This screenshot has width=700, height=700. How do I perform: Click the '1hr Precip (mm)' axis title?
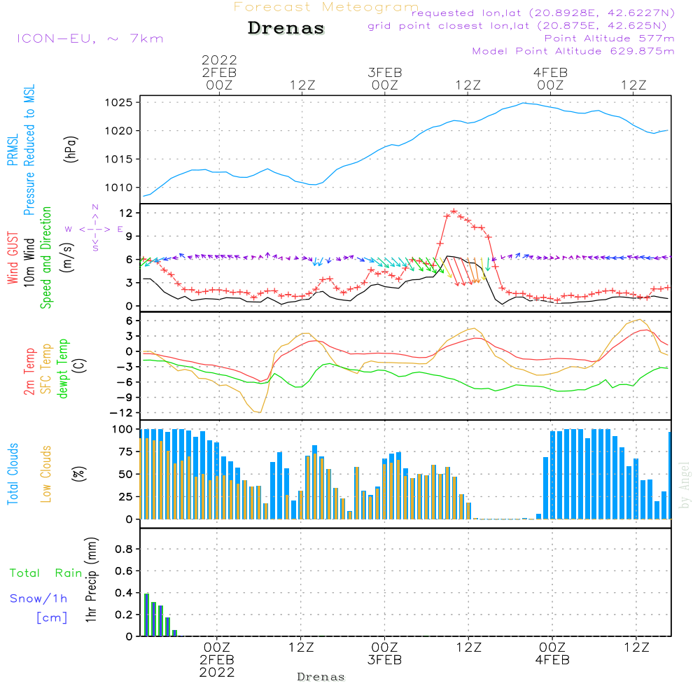click(91, 580)
